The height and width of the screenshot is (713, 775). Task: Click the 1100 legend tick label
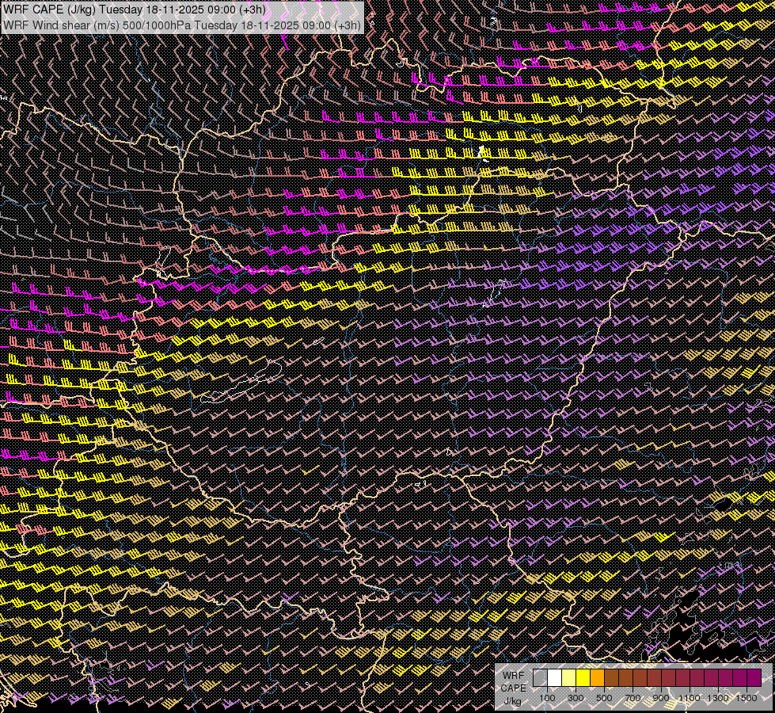[x=690, y=698]
